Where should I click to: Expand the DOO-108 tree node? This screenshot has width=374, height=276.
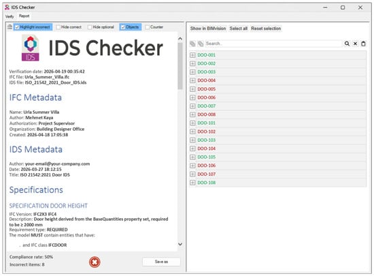192,183
